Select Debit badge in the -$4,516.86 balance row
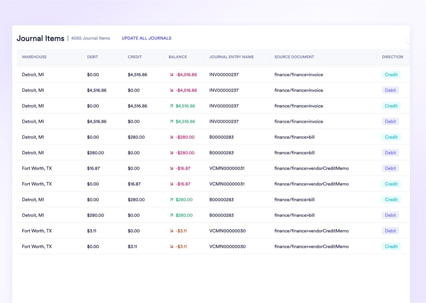 (x=390, y=91)
